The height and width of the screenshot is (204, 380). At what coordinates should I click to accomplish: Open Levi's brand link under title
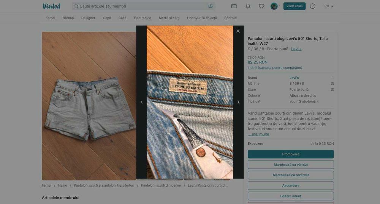[296, 49]
